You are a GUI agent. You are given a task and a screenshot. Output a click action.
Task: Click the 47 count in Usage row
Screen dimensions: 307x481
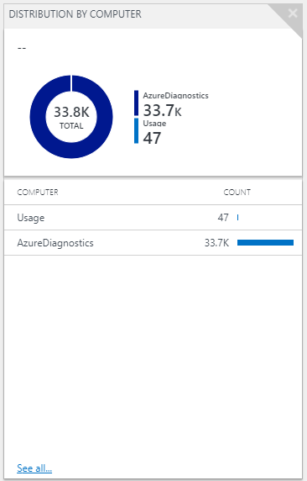pos(223,218)
